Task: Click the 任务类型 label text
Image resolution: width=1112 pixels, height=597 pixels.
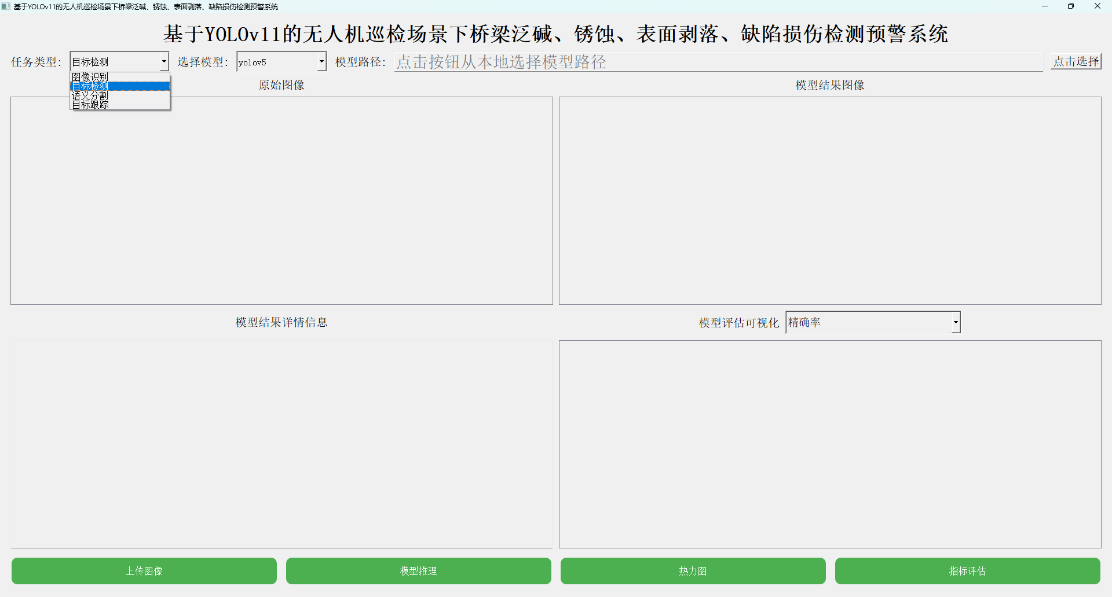Action: click(36, 62)
